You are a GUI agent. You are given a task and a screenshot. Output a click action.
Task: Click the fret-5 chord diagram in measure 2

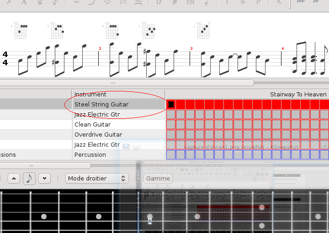tap(111, 31)
